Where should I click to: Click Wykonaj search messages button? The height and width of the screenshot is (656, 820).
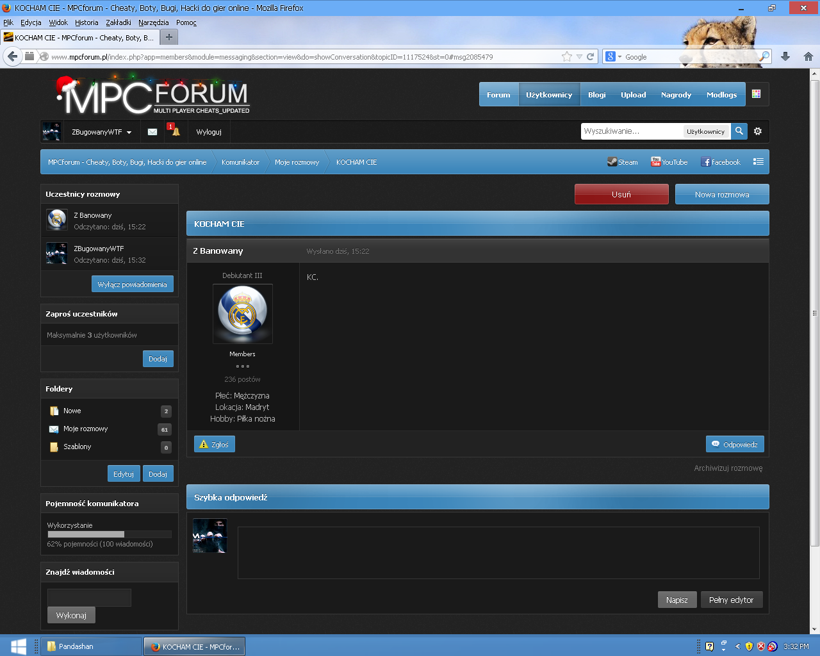tap(71, 615)
